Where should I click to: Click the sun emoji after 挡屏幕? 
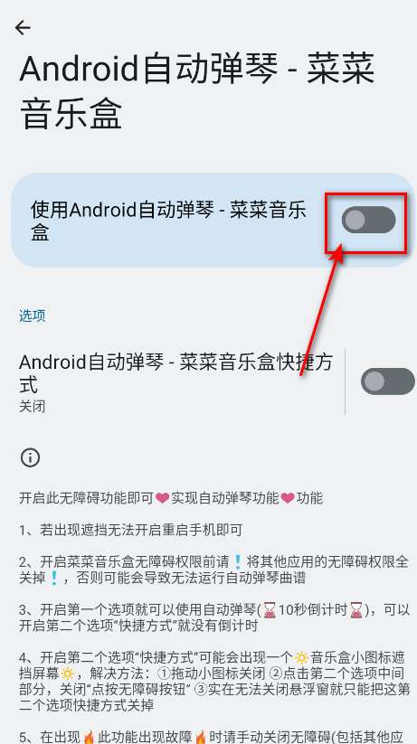68,673
